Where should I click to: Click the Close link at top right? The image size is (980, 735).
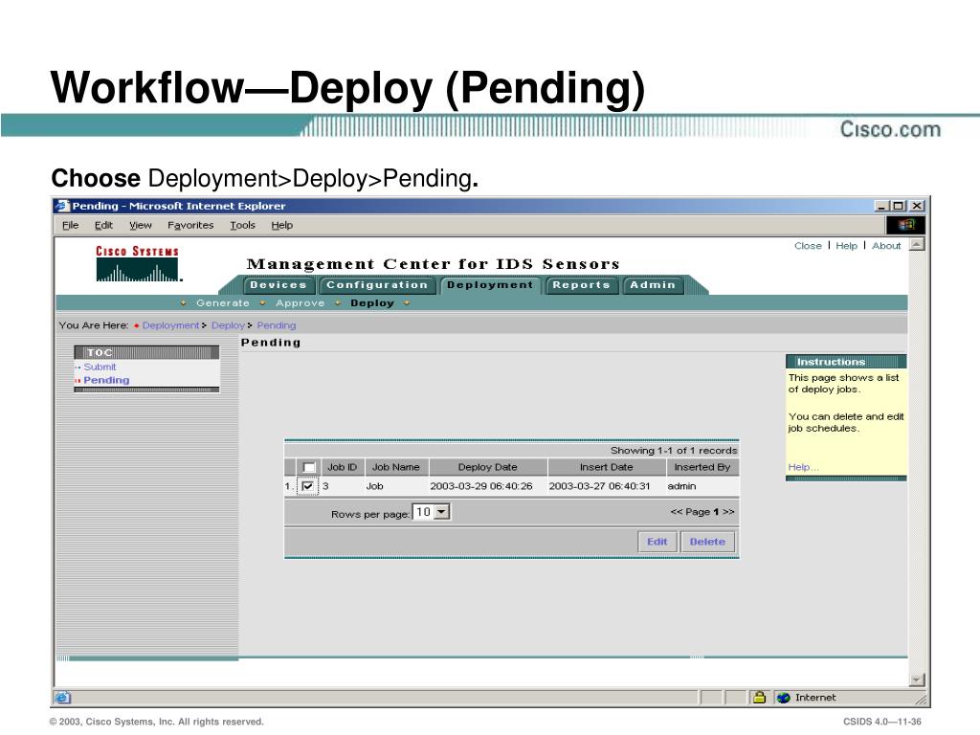(x=808, y=246)
